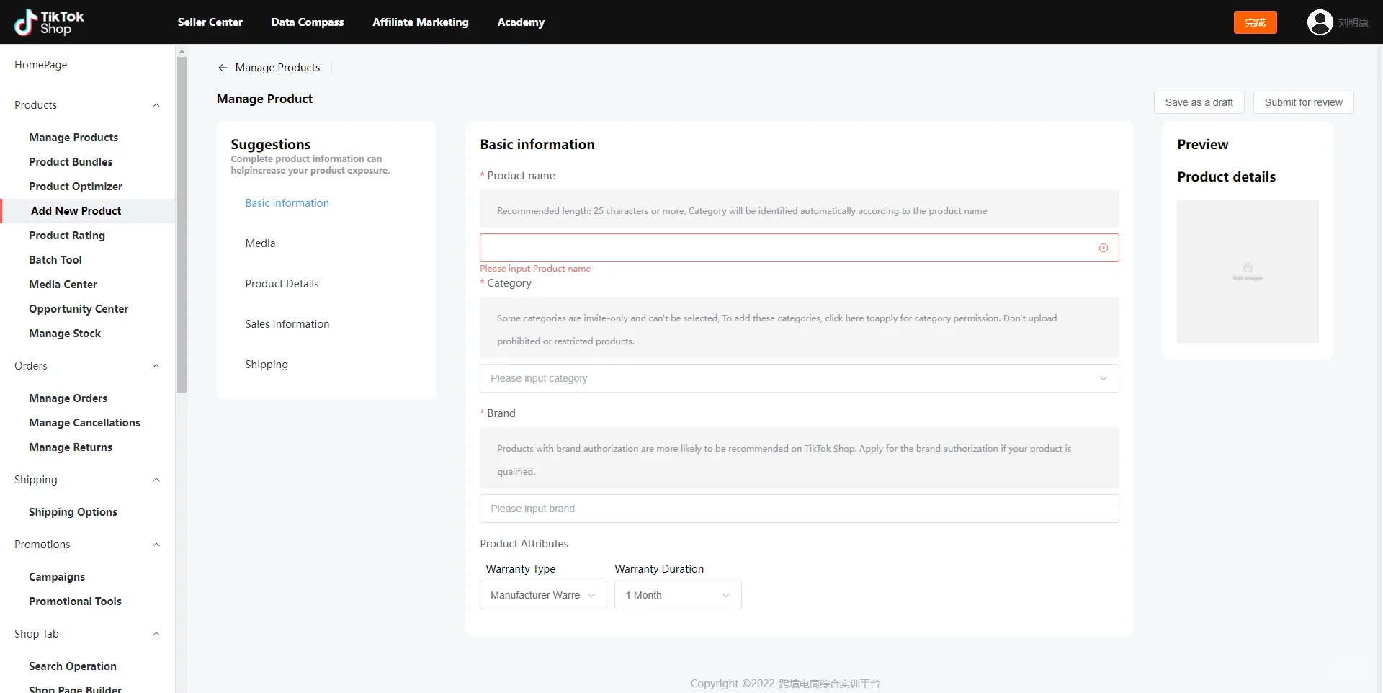Click the Orders section heading in the sidebar

(31, 366)
